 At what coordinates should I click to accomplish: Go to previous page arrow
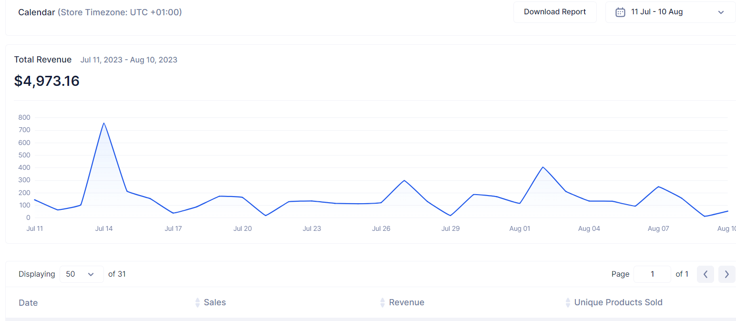click(x=705, y=274)
